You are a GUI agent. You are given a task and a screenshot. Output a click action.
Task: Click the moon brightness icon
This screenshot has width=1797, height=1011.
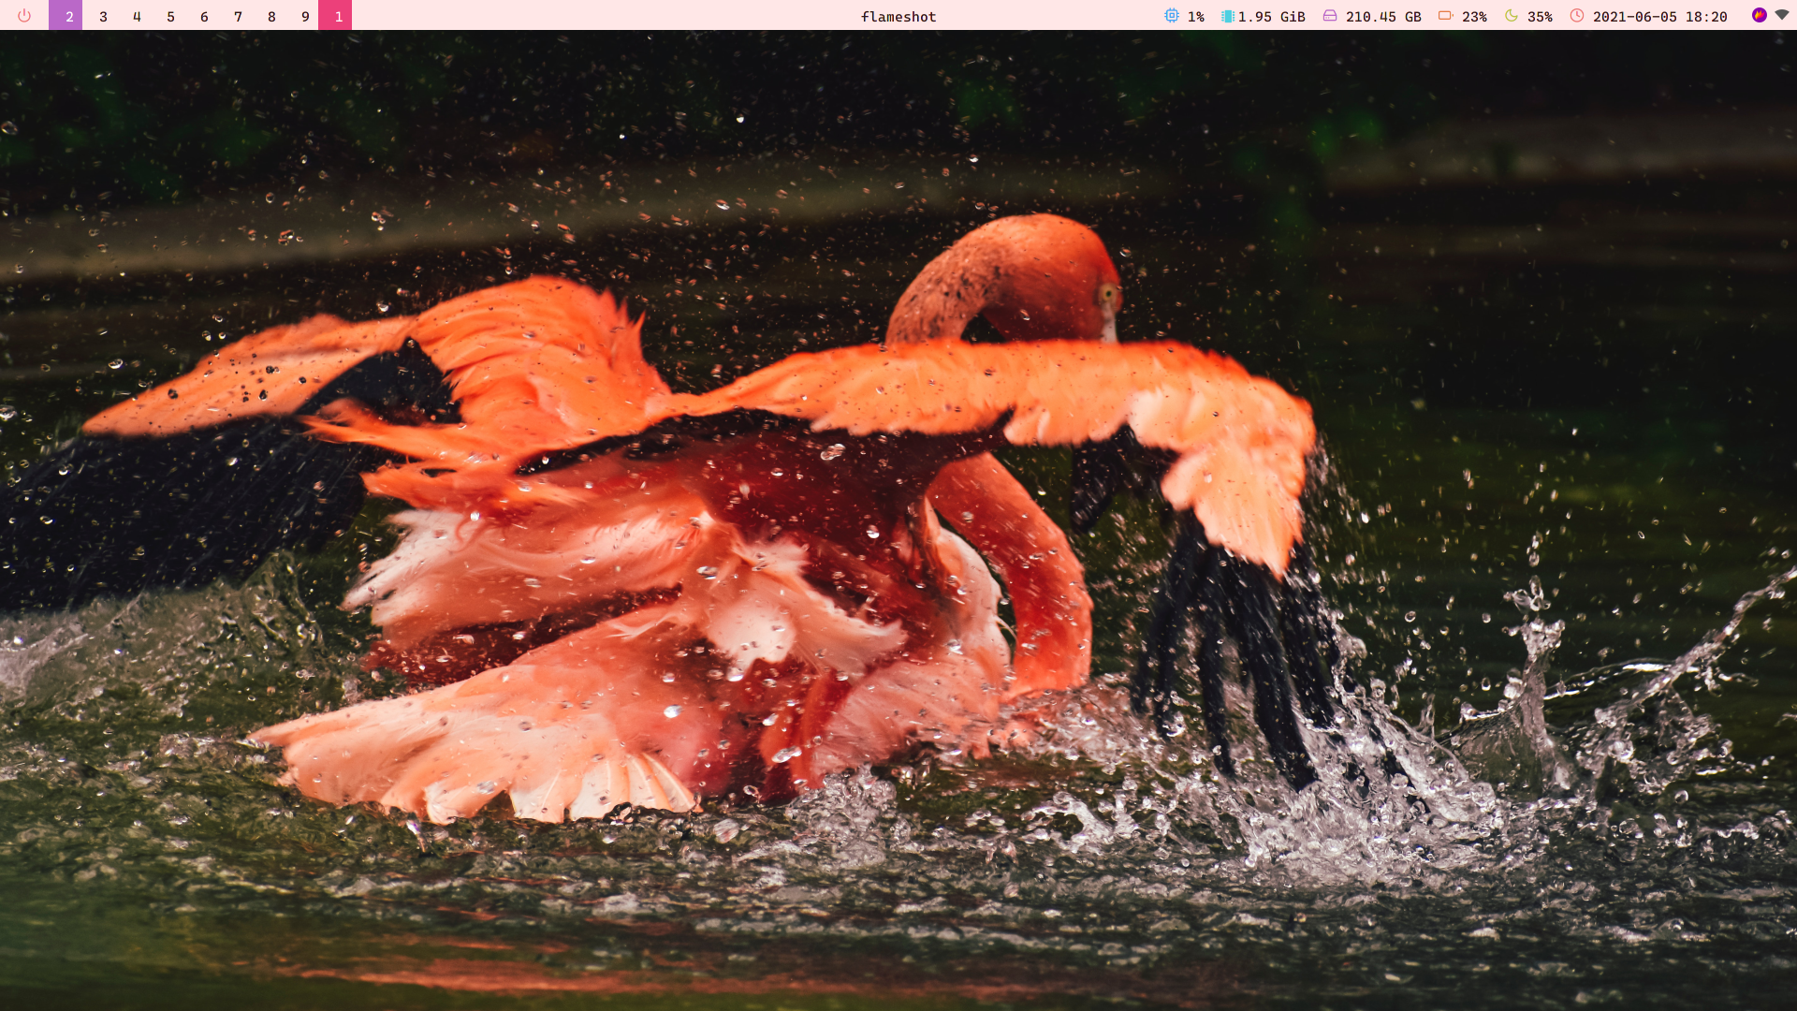(1512, 16)
